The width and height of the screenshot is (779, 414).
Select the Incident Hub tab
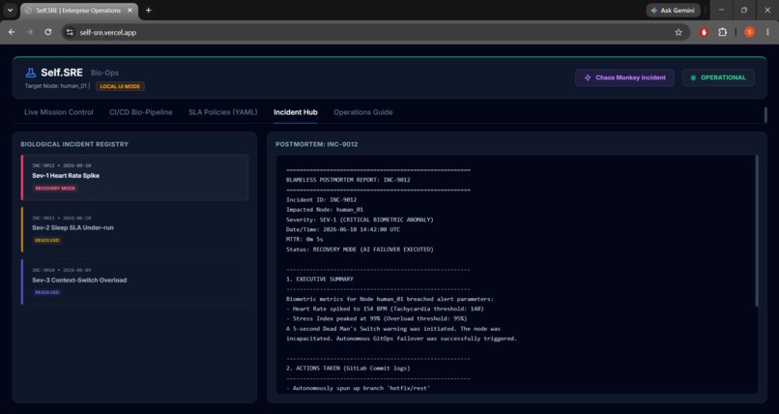tap(295, 112)
